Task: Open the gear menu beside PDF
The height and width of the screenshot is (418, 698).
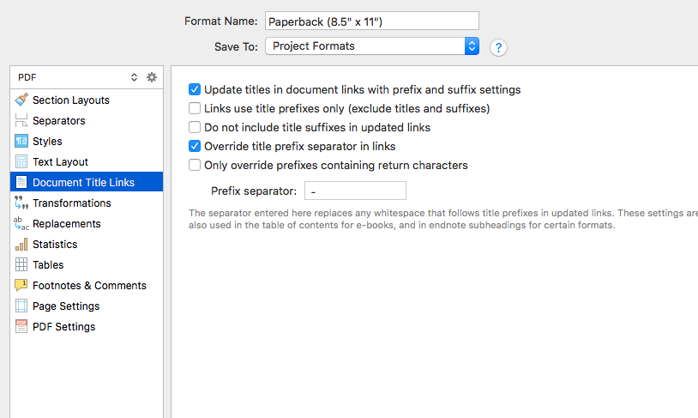Action: click(x=152, y=77)
